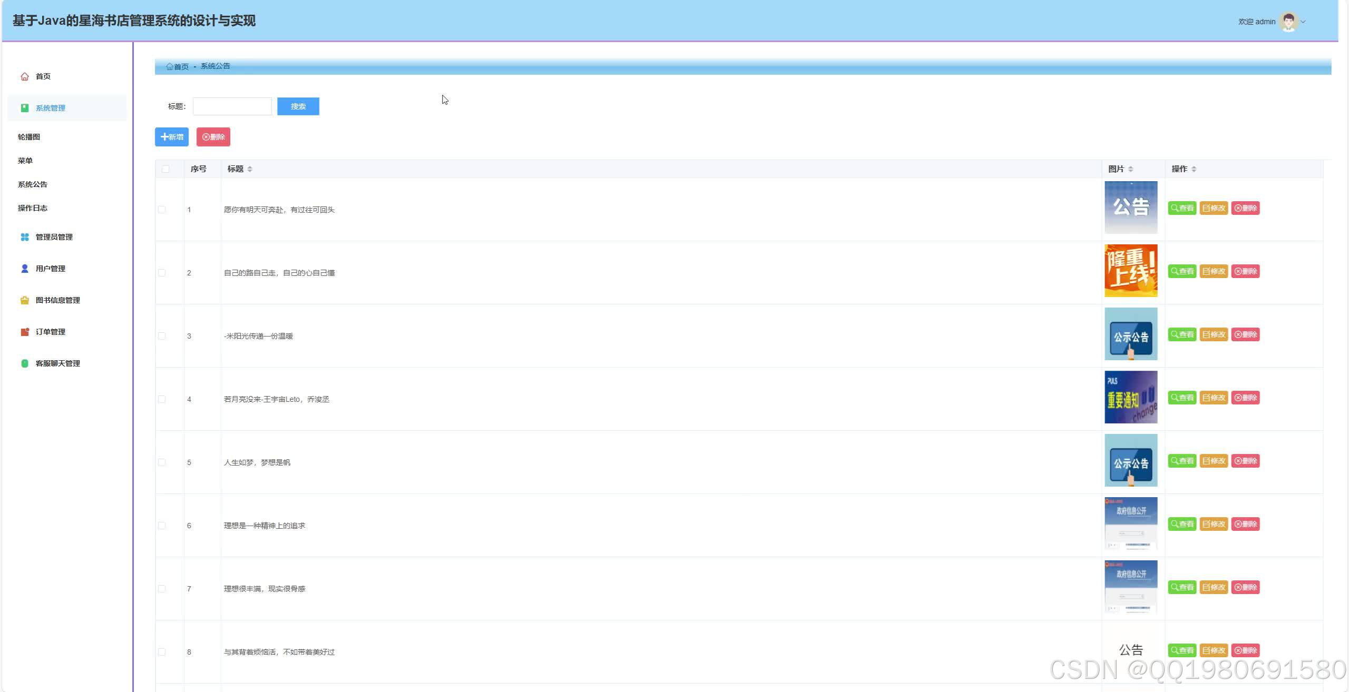
Task: Open admin user dropdown arrow
Action: coord(1303,22)
